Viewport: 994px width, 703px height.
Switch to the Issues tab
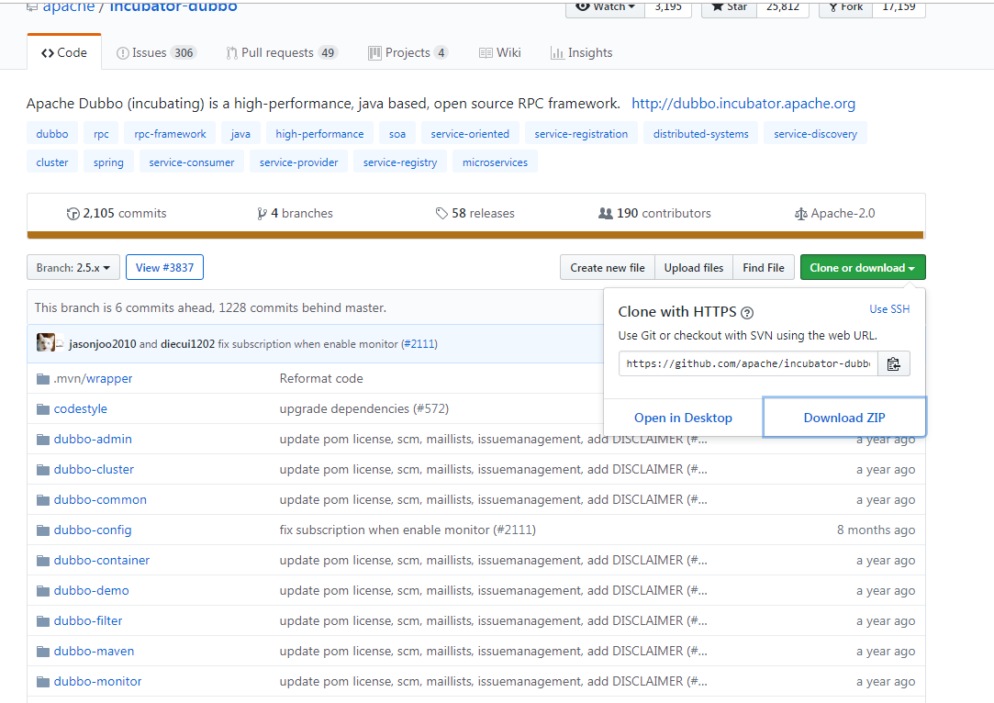coord(157,52)
